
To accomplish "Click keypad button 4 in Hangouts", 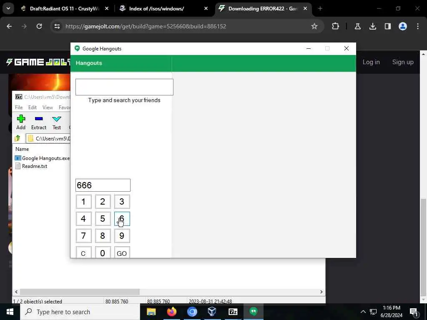I will click(x=83, y=219).
